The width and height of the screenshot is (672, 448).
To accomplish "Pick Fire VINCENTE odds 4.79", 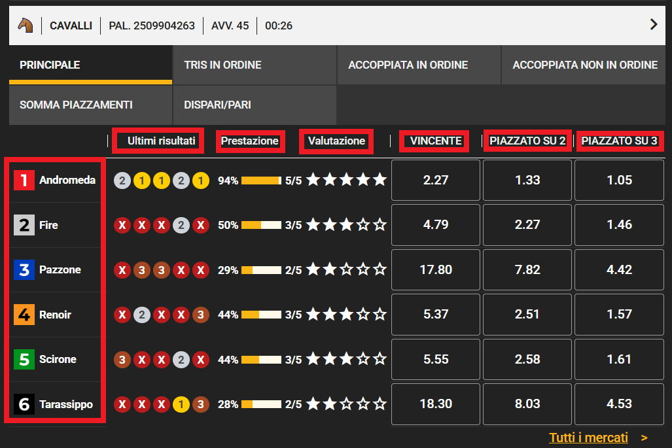I will tap(435, 225).
